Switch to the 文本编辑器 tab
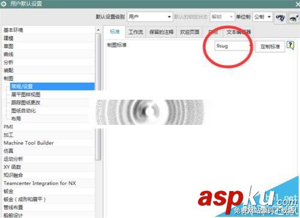This screenshot has height=218, width=300. point(238,32)
